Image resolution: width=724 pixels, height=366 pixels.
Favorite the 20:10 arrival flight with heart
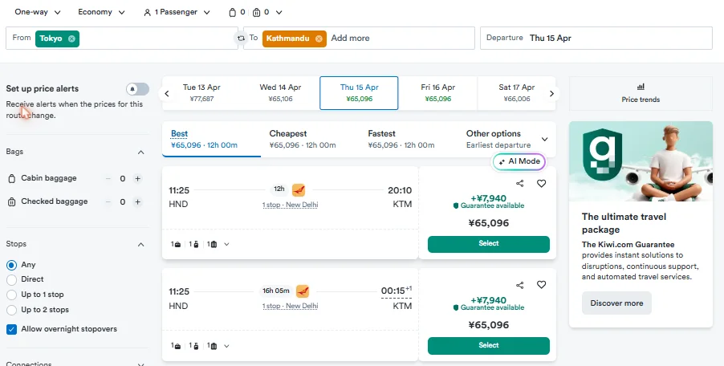click(x=541, y=184)
